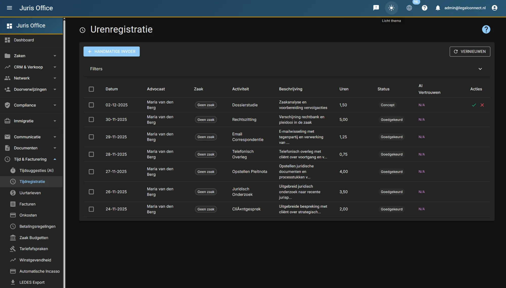Open the hamburger menu icon
506x288 pixels.
click(9, 8)
